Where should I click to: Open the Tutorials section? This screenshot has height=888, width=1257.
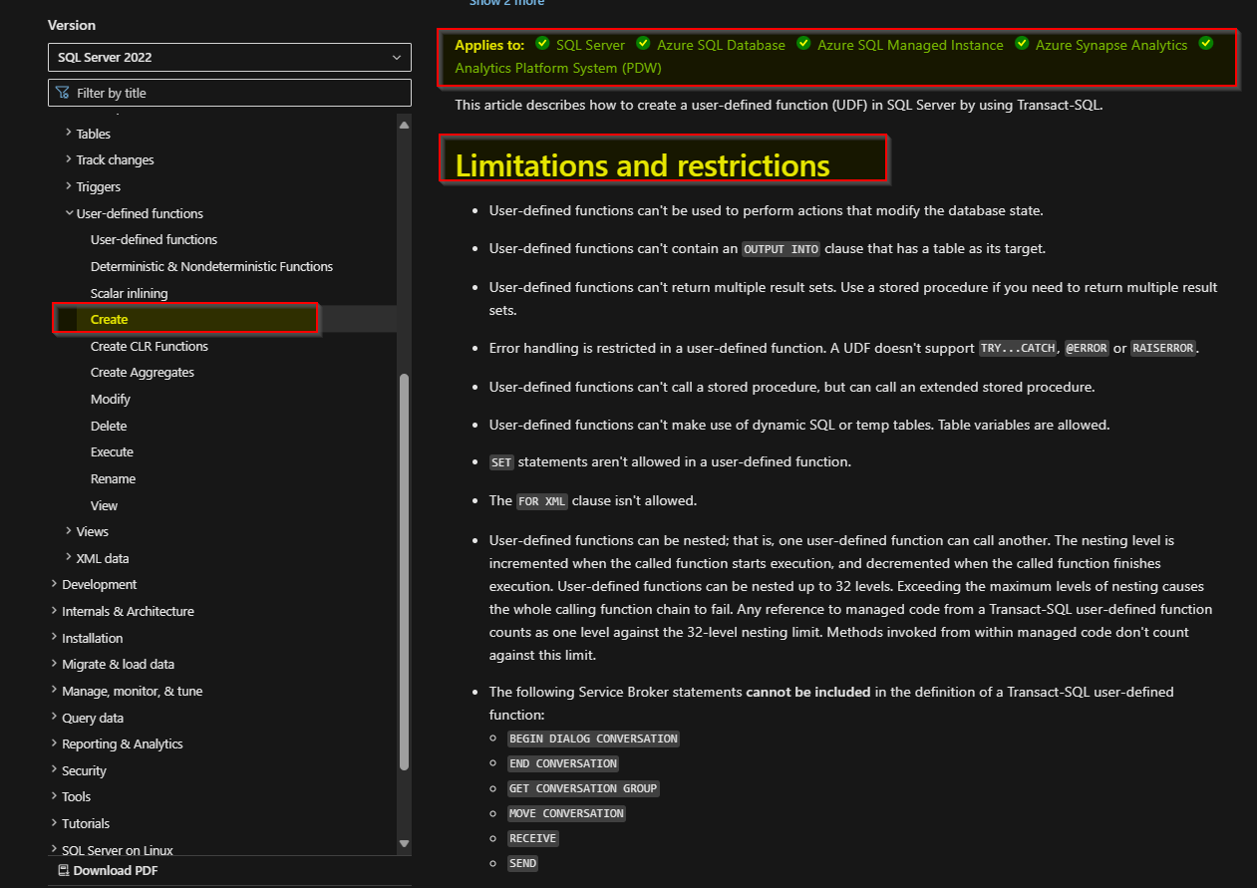86,823
